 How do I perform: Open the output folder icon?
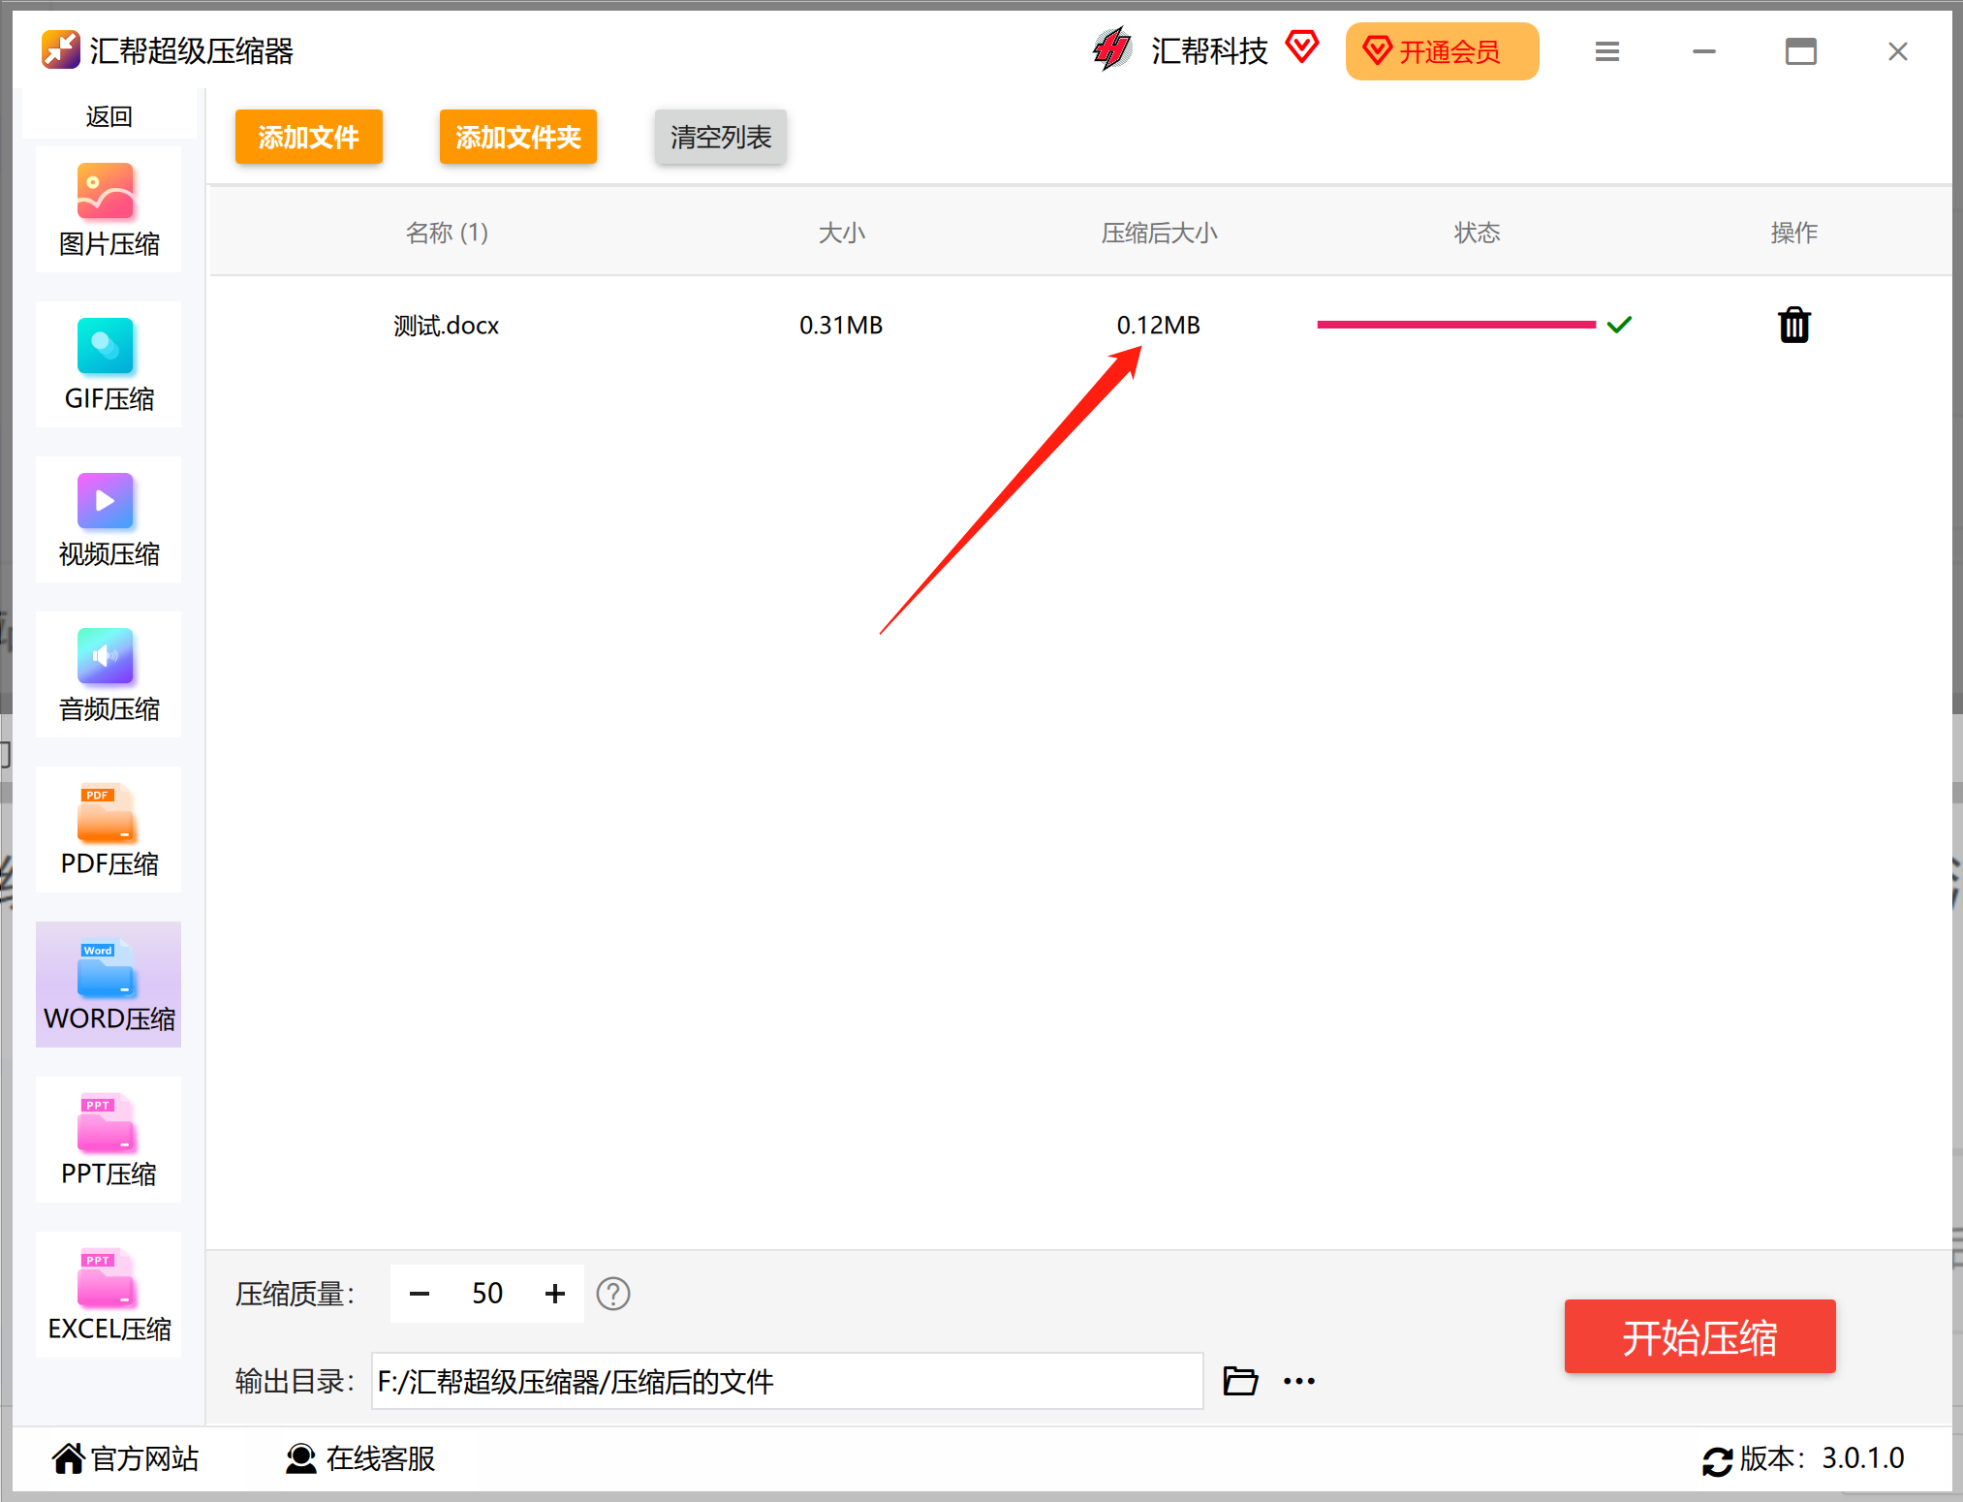tap(1240, 1381)
